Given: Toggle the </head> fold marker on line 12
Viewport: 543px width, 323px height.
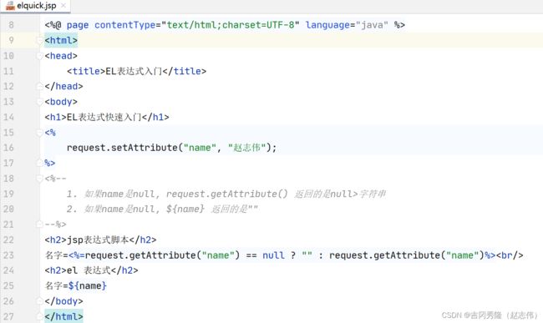Looking at the screenshot, I should (x=39, y=87).
